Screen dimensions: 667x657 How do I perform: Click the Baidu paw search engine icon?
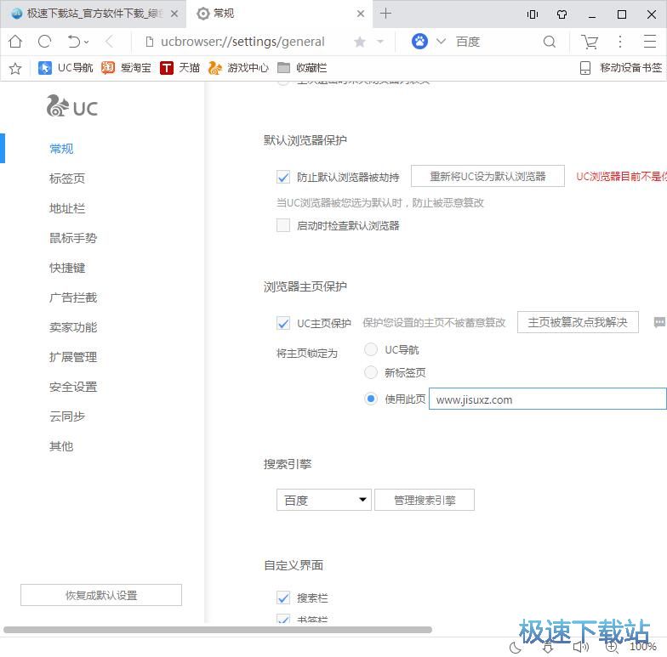(x=419, y=41)
